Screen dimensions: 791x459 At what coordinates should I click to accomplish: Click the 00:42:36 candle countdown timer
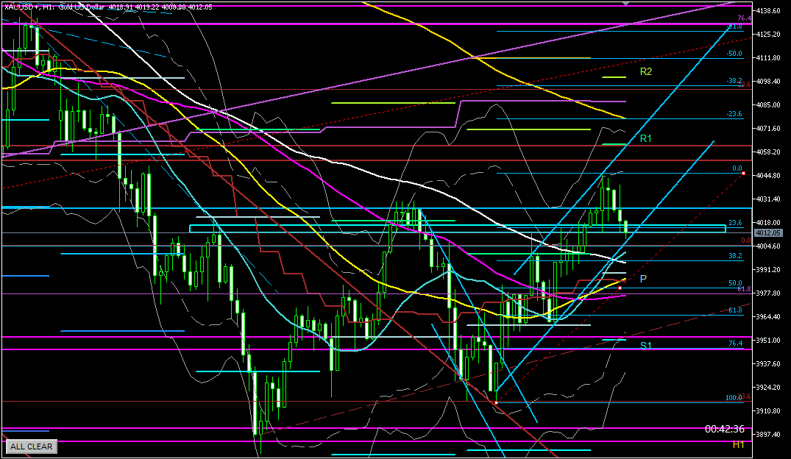724,429
